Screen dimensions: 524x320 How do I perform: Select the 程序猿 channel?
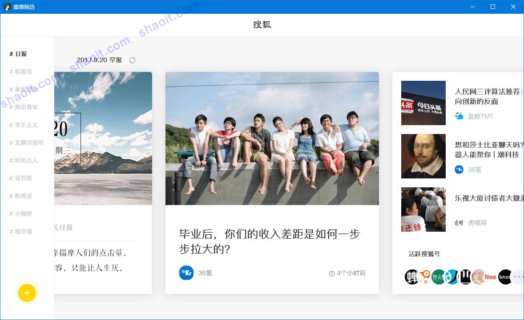tap(21, 231)
